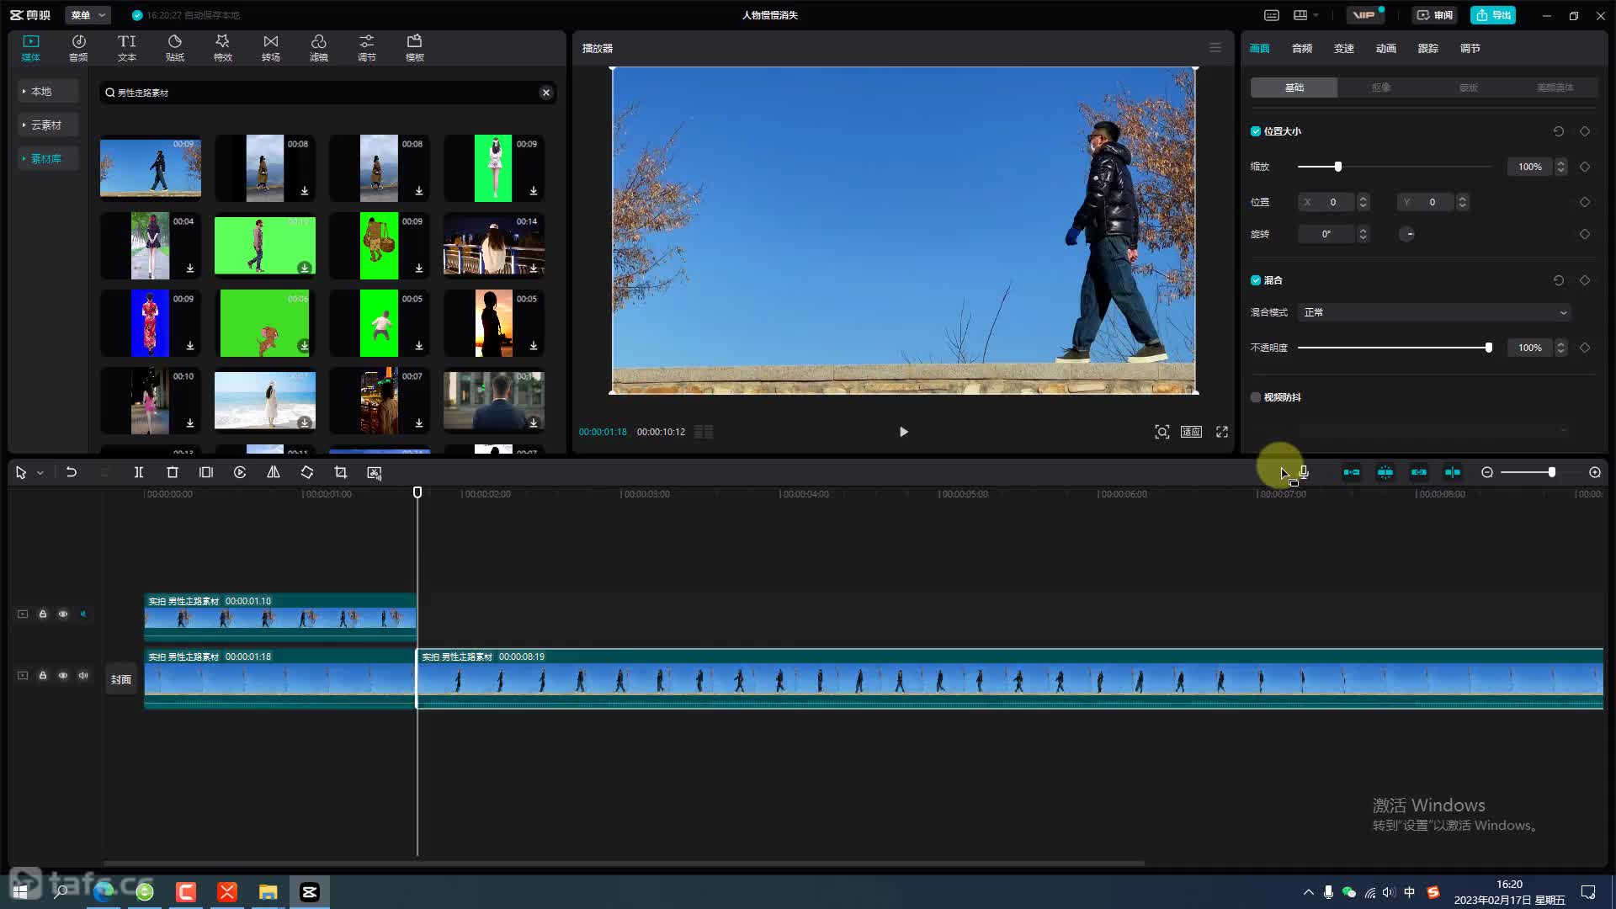Click the 封面 cover button on main track
The image size is (1616, 909).
(x=121, y=679)
